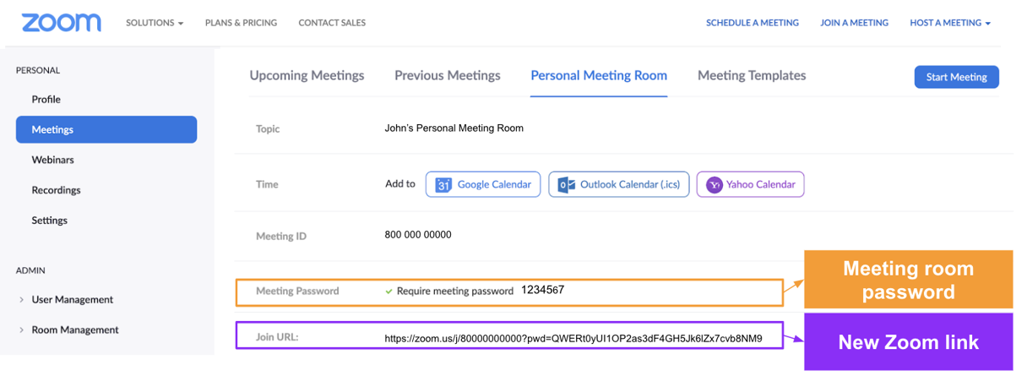Add to Google Calendar
This screenshot has height=387, width=1027.
(x=483, y=184)
